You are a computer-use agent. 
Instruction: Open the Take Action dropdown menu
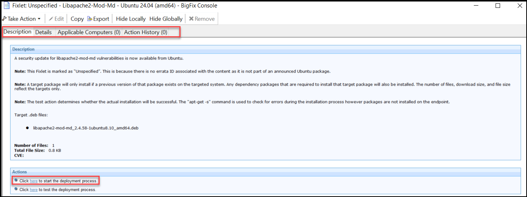pos(22,19)
